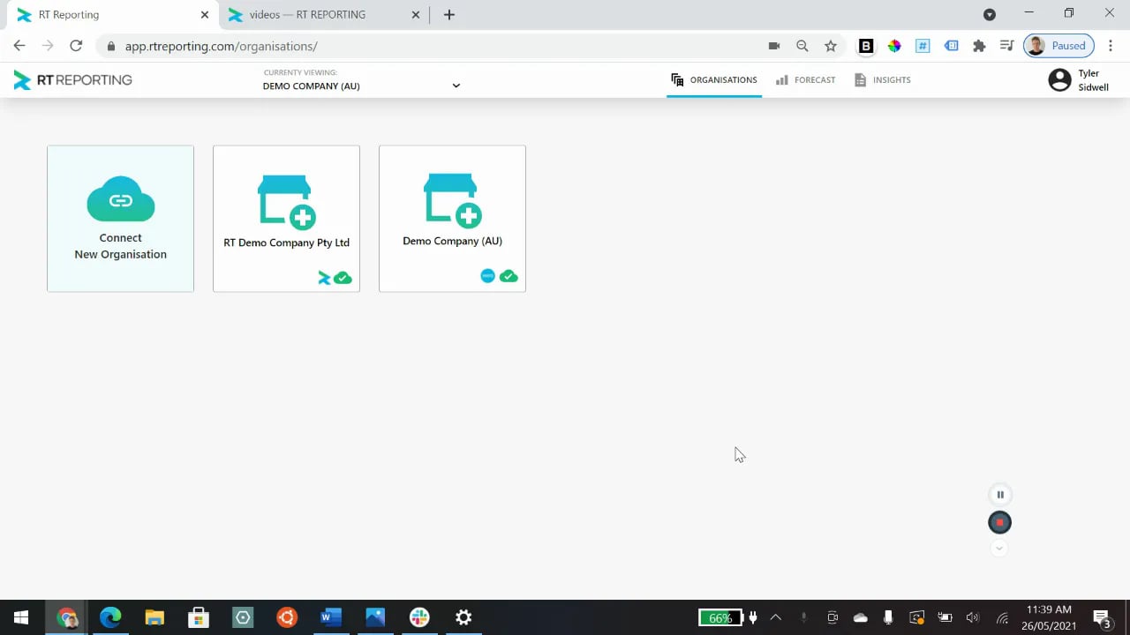This screenshot has width=1130, height=635.
Task: Open the Paused Chrome profile button
Action: 1058,46
